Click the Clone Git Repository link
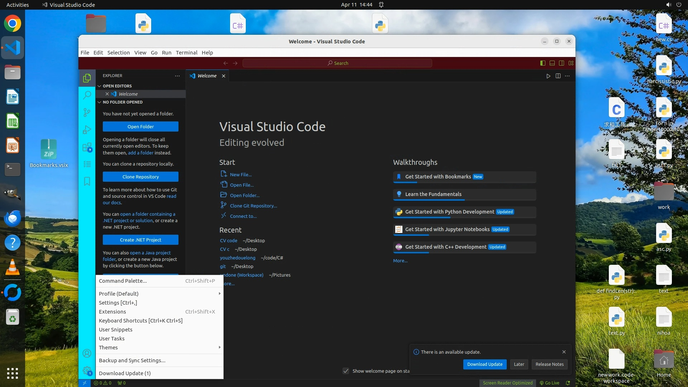 [x=253, y=206]
